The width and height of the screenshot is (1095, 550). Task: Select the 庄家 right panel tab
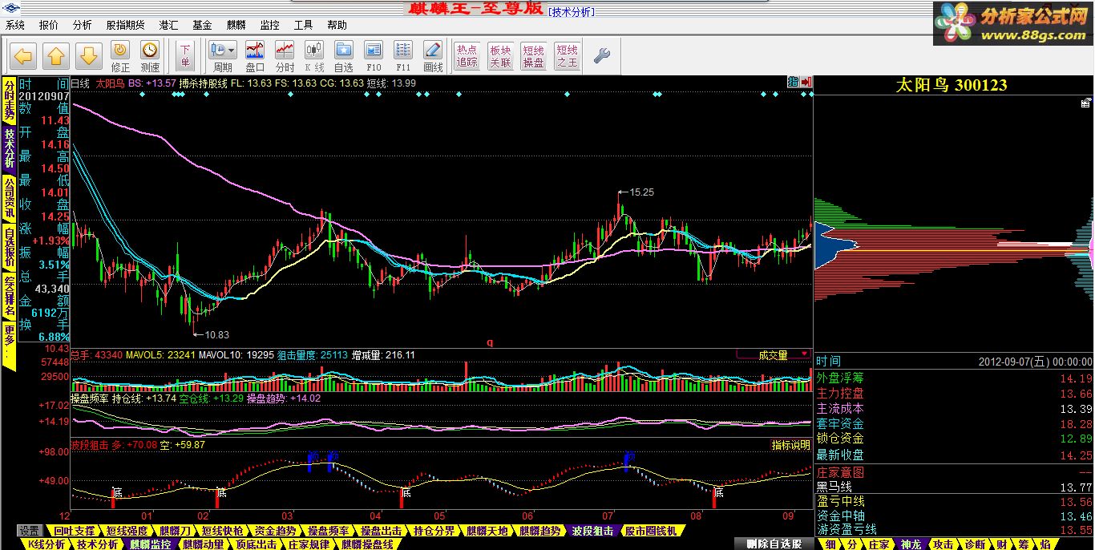[879, 544]
